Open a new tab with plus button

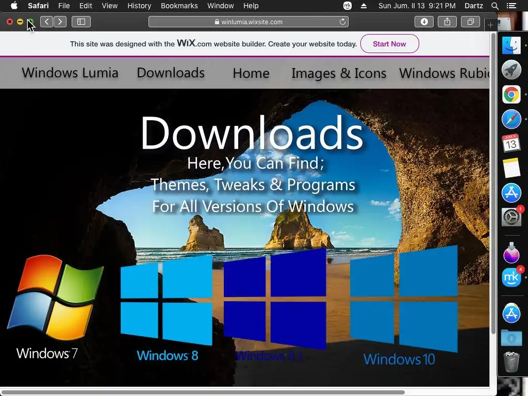(490, 25)
